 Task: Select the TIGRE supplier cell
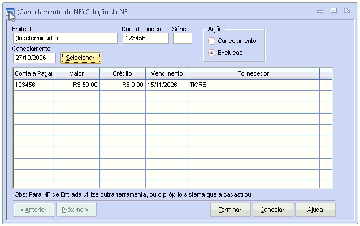(x=253, y=85)
